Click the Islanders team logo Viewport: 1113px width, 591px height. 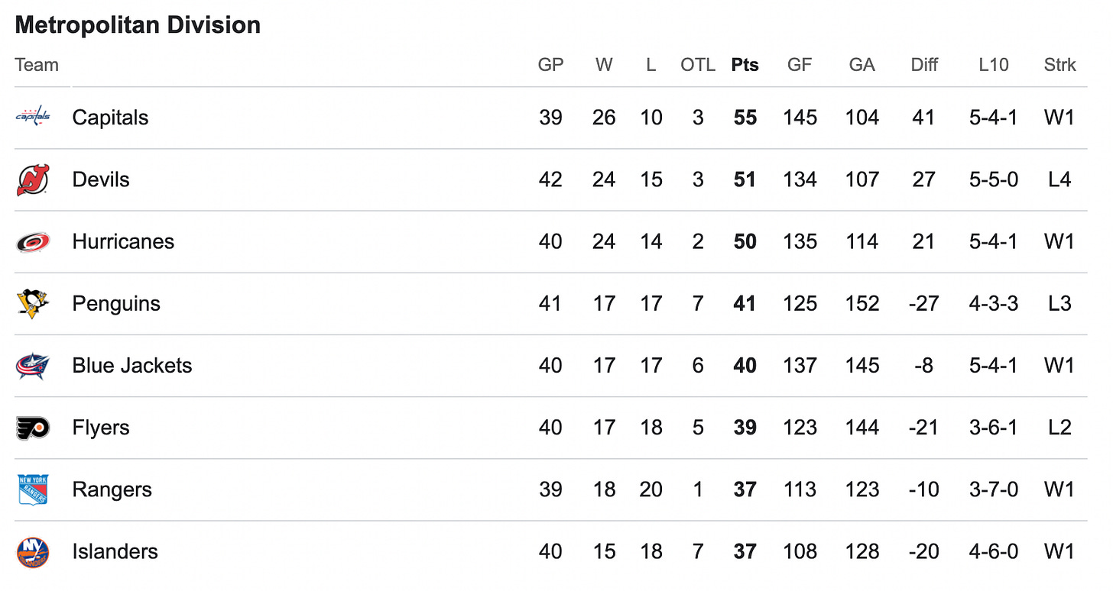pos(33,552)
